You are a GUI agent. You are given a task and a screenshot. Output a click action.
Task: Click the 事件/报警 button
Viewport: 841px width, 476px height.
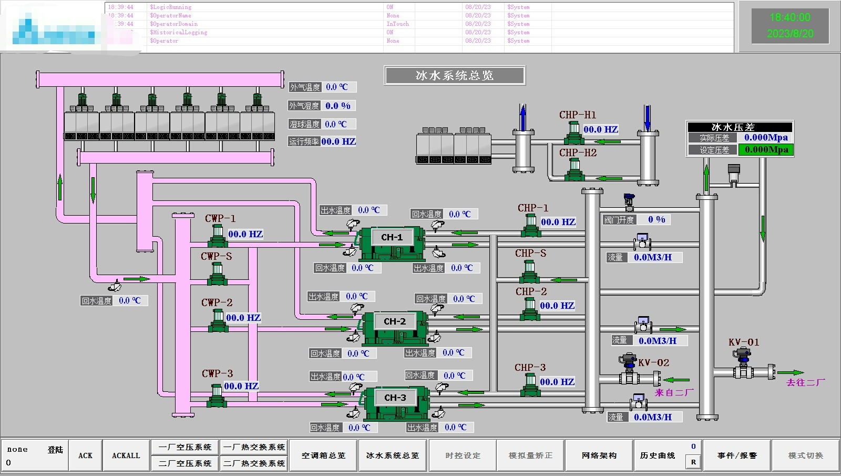click(x=737, y=455)
